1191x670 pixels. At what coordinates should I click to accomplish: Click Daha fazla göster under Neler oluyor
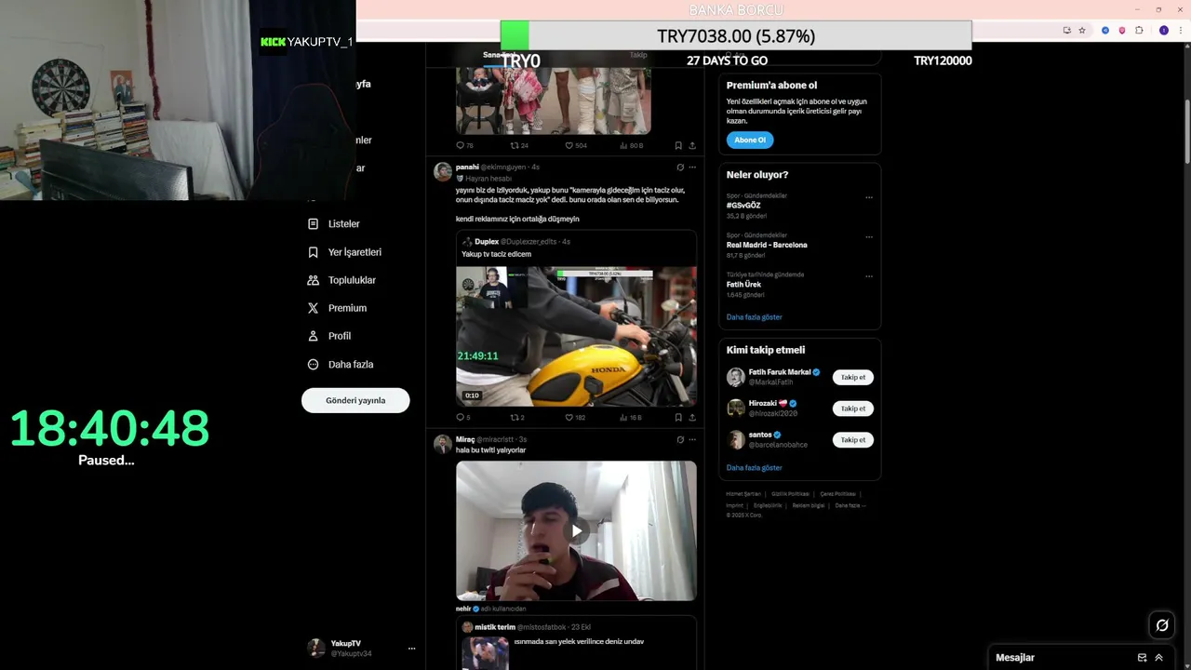tap(755, 317)
